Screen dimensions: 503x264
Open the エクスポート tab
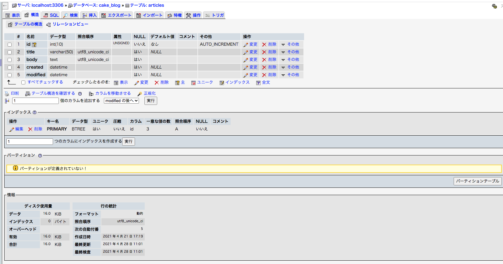tap(116, 15)
